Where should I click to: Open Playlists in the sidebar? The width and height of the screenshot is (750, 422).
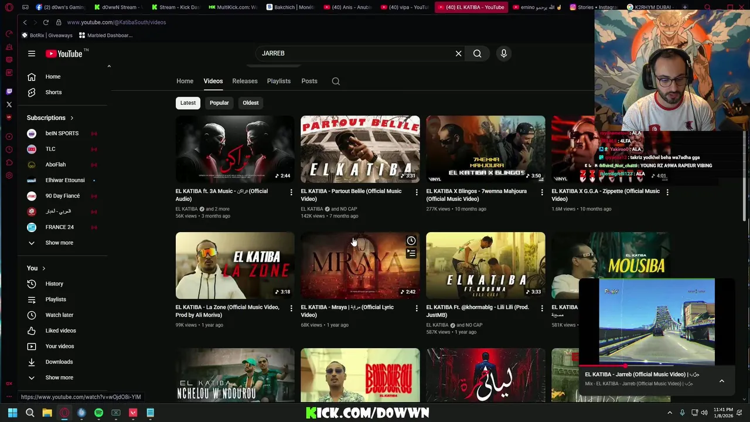(56, 300)
